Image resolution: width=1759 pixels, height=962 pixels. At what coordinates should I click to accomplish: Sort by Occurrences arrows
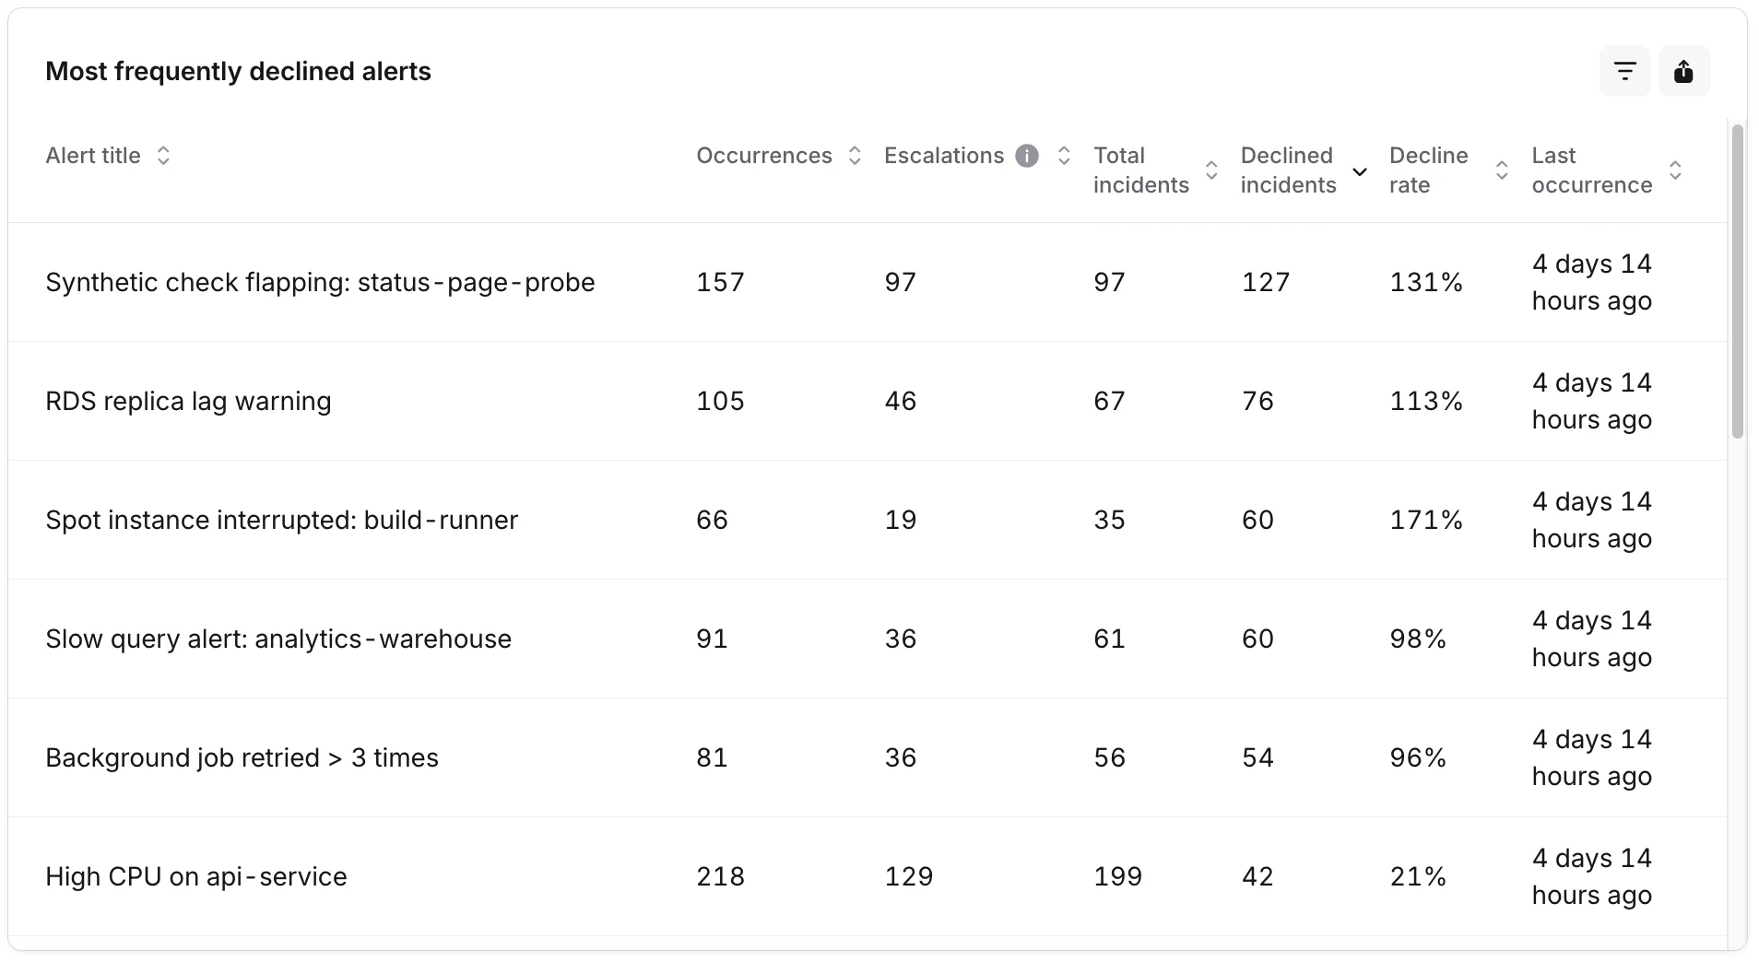855,156
